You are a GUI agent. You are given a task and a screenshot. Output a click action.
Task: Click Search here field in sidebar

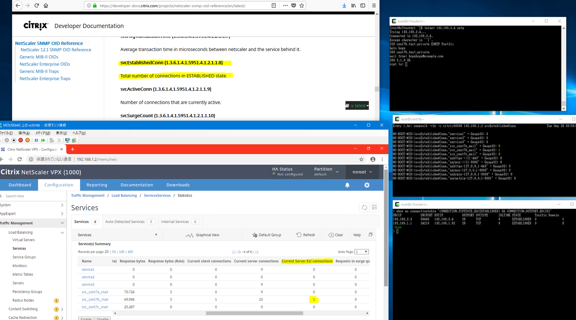coord(33,196)
